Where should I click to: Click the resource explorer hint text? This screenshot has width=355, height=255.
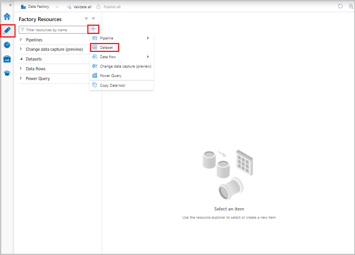[229, 218]
